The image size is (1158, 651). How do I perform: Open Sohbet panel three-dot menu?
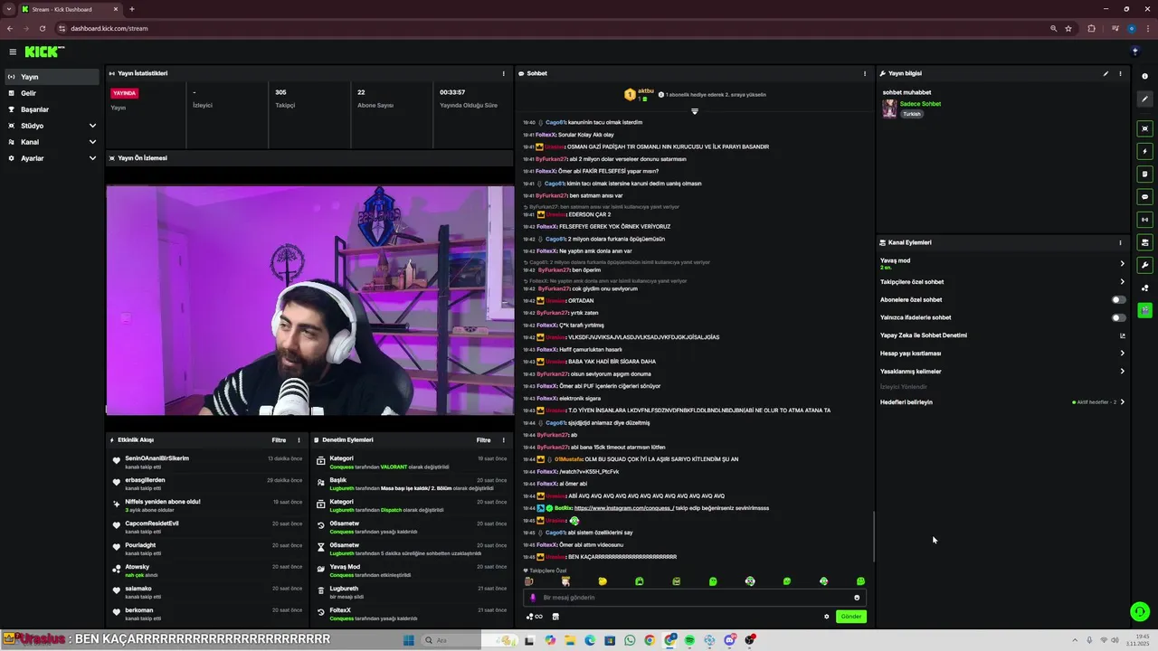point(865,73)
